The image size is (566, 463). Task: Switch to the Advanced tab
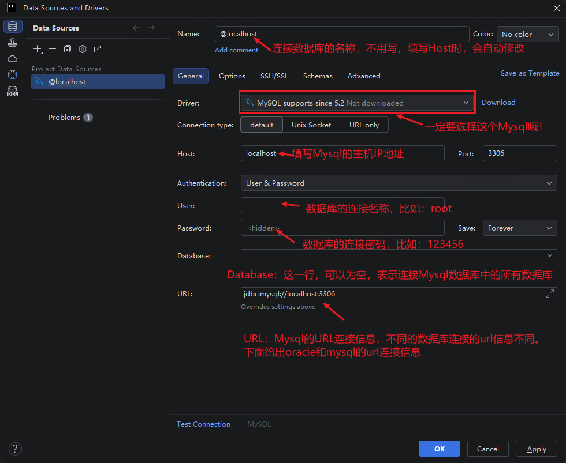coord(364,76)
